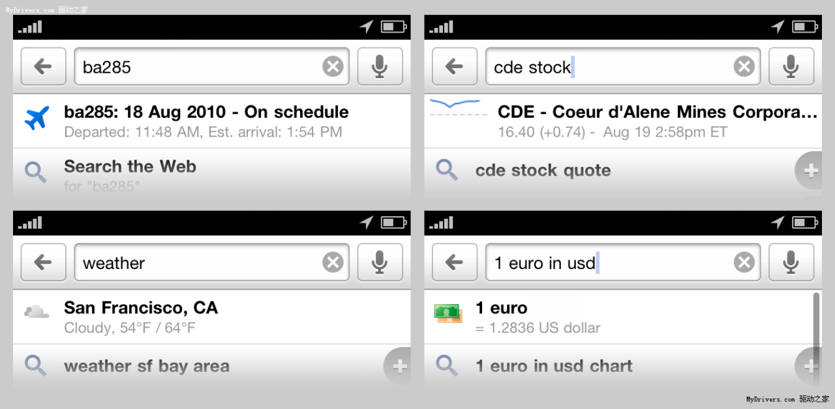Clear the cde stock search text

744,66
